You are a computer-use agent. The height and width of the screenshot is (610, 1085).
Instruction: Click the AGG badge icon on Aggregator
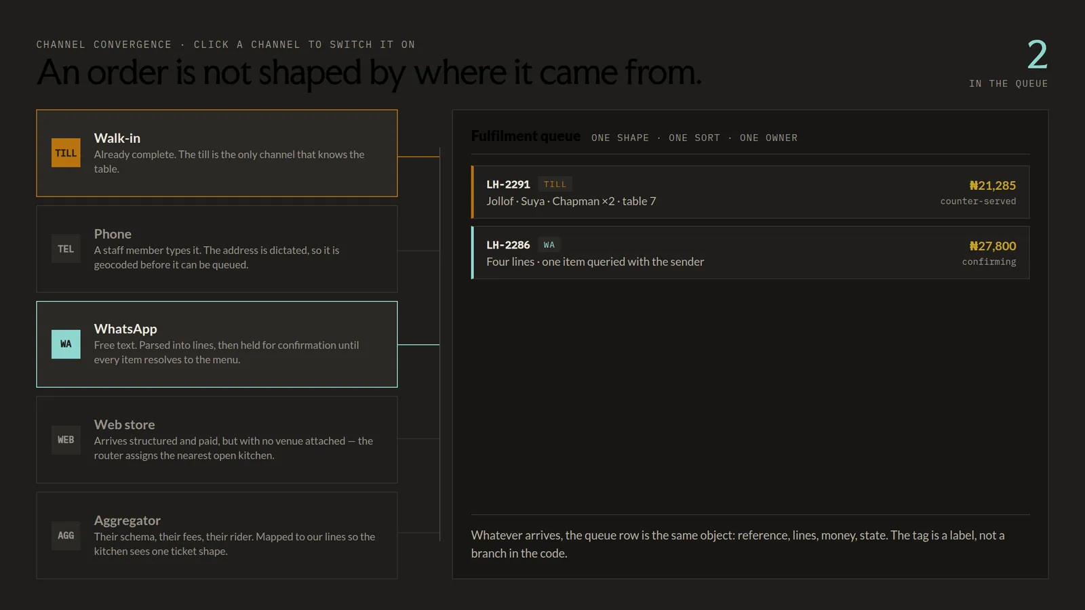coord(66,535)
